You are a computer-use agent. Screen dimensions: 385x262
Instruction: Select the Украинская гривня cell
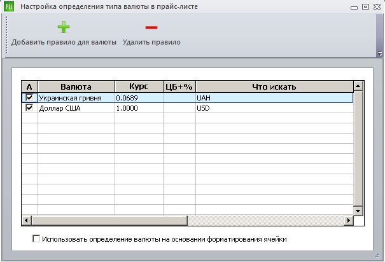click(x=76, y=98)
